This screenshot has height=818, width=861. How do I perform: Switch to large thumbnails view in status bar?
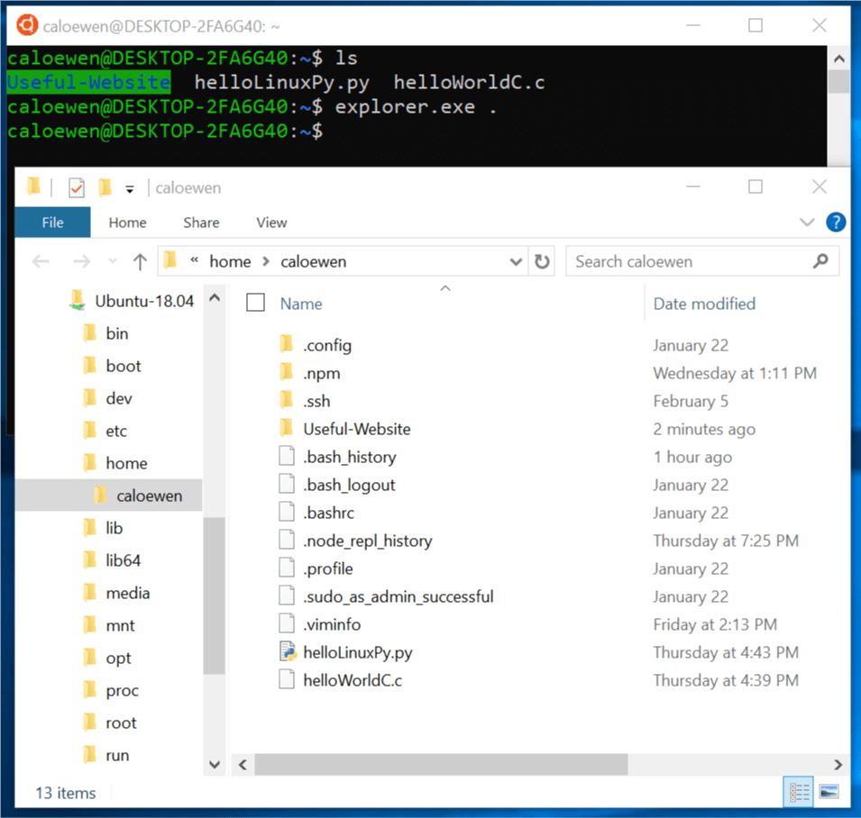827,791
